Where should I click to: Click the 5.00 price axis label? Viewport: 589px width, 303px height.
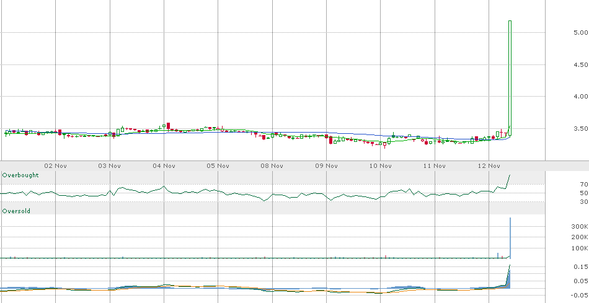[x=581, y=33]
